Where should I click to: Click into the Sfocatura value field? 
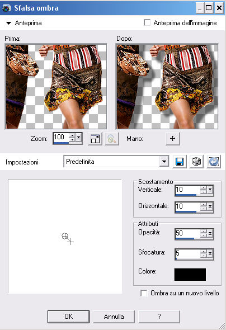pos(187,253)
